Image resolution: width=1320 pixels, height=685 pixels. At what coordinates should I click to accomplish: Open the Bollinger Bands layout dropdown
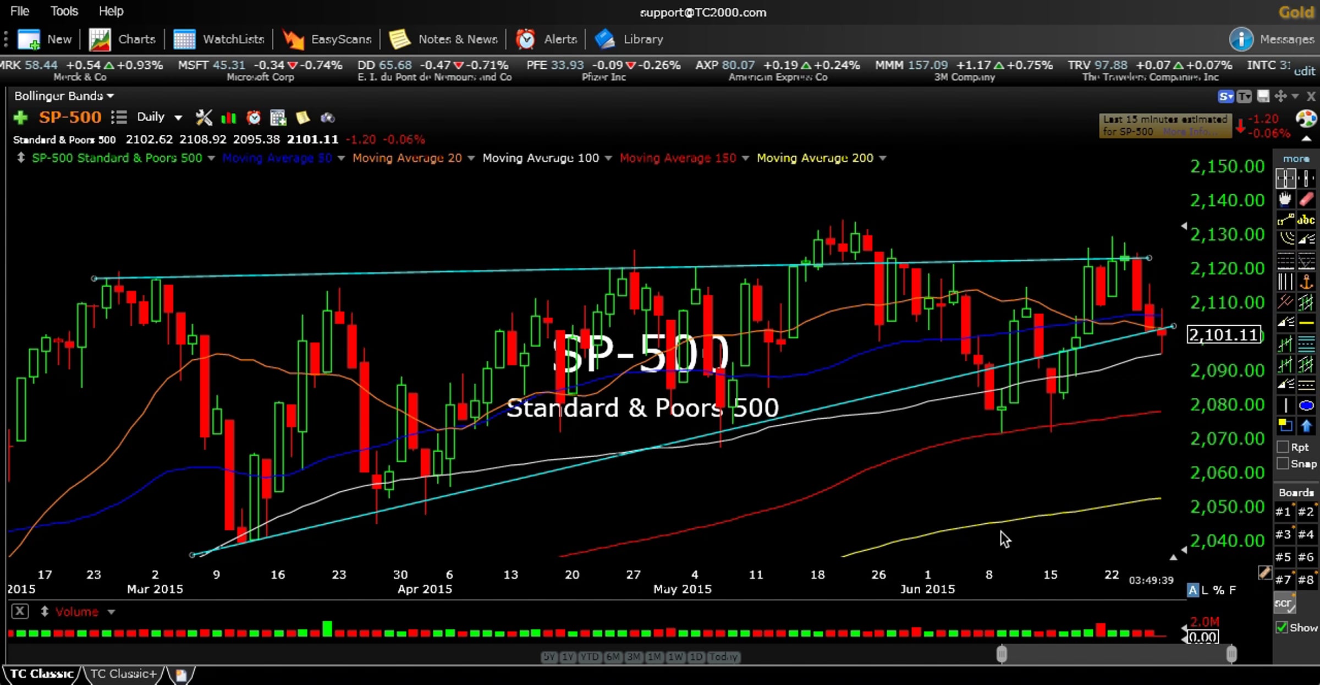(64, 96)
